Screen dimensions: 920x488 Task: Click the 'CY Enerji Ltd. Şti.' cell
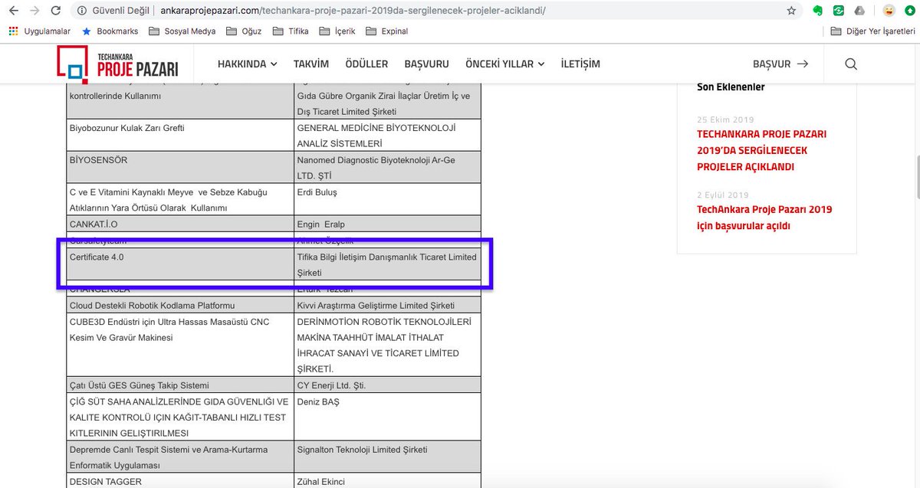(387, 385)
